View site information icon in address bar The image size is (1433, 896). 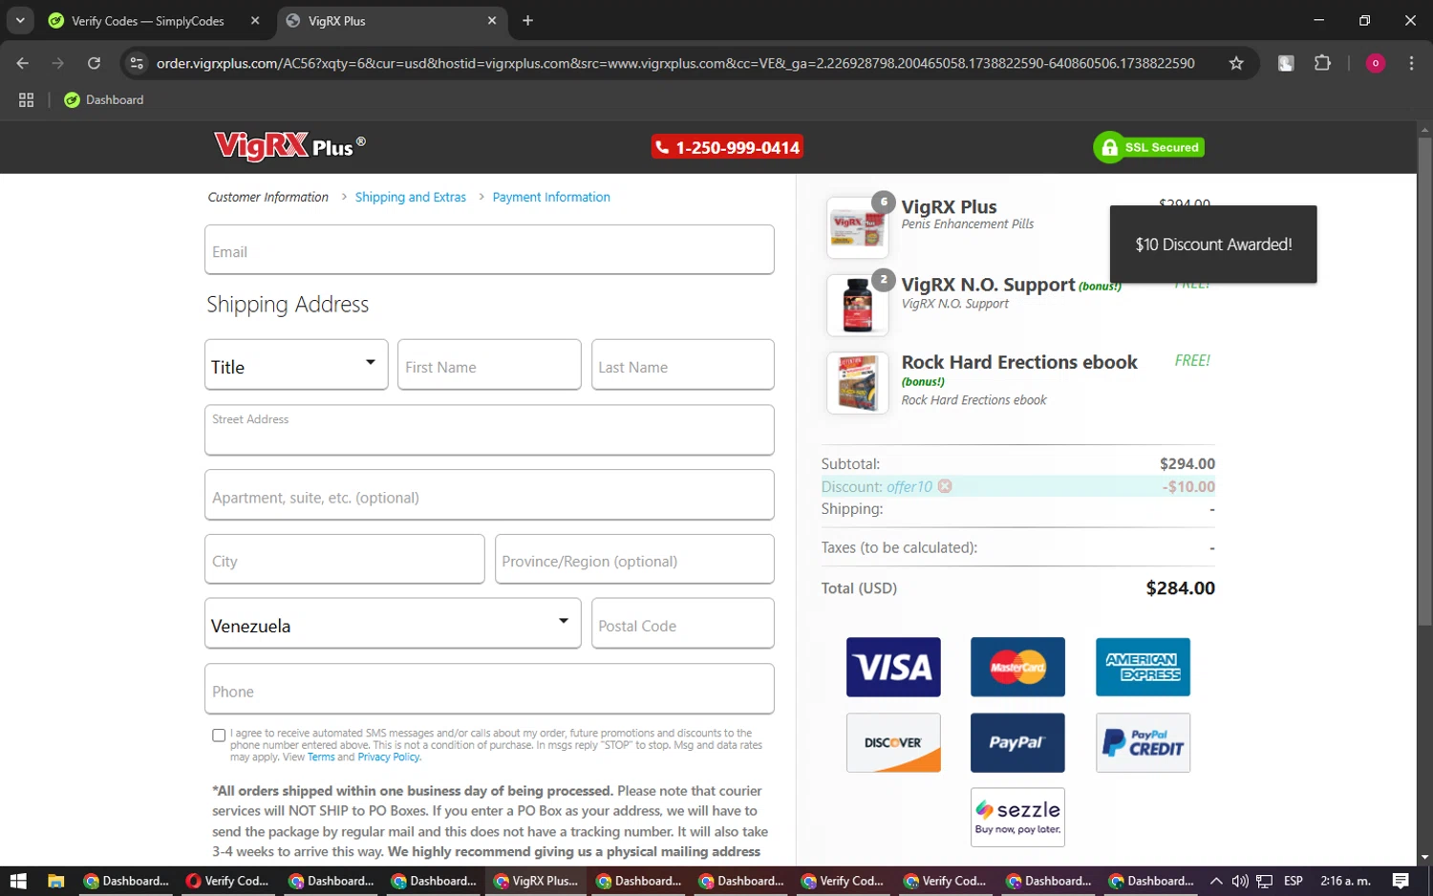tap(137, 63)
